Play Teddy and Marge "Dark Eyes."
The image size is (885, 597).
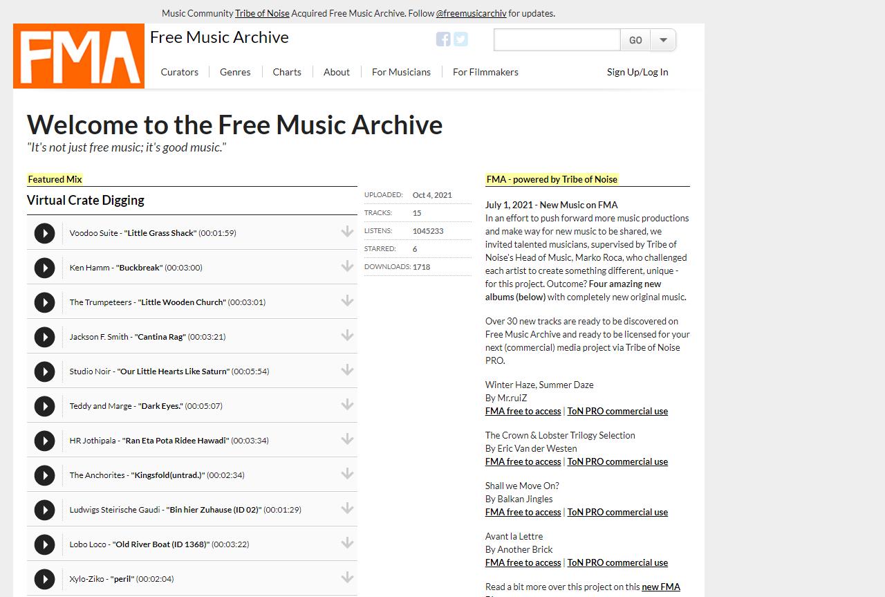tap(44, 406)
